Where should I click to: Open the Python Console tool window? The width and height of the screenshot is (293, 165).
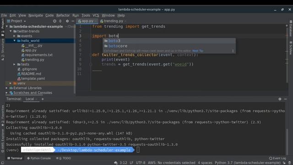coord(39,158)
